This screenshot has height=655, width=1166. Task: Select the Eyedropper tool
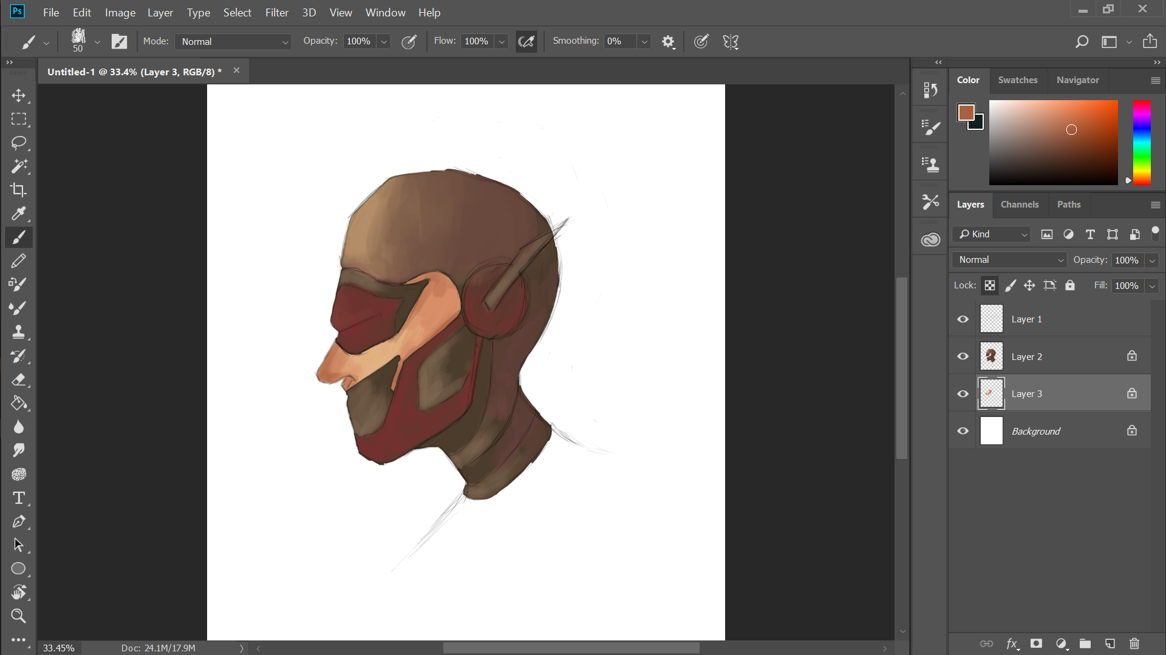(19, 214)
